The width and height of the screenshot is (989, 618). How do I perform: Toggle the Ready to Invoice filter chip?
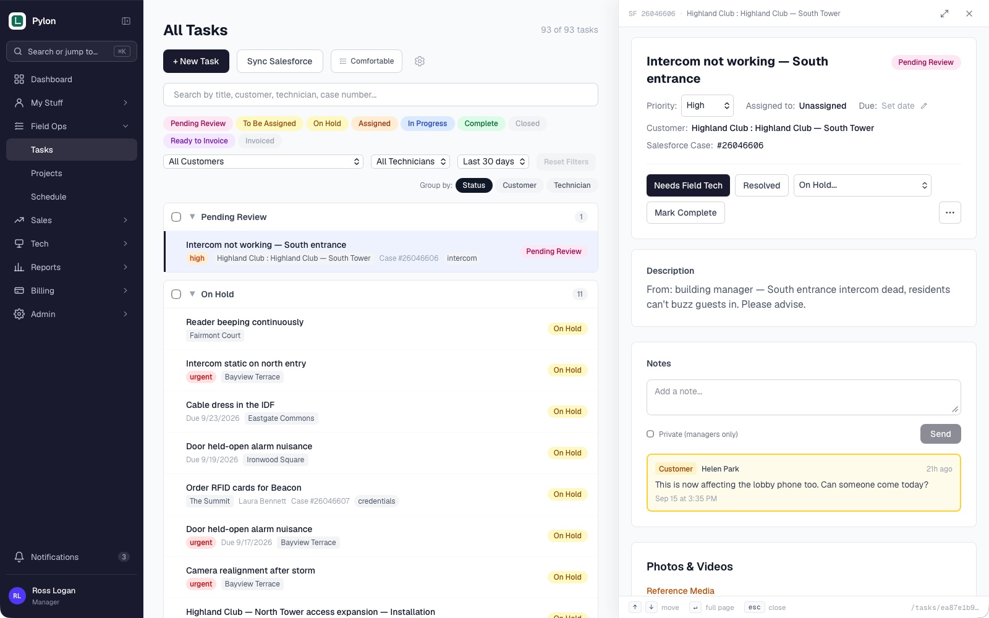(x=199, y=141)
